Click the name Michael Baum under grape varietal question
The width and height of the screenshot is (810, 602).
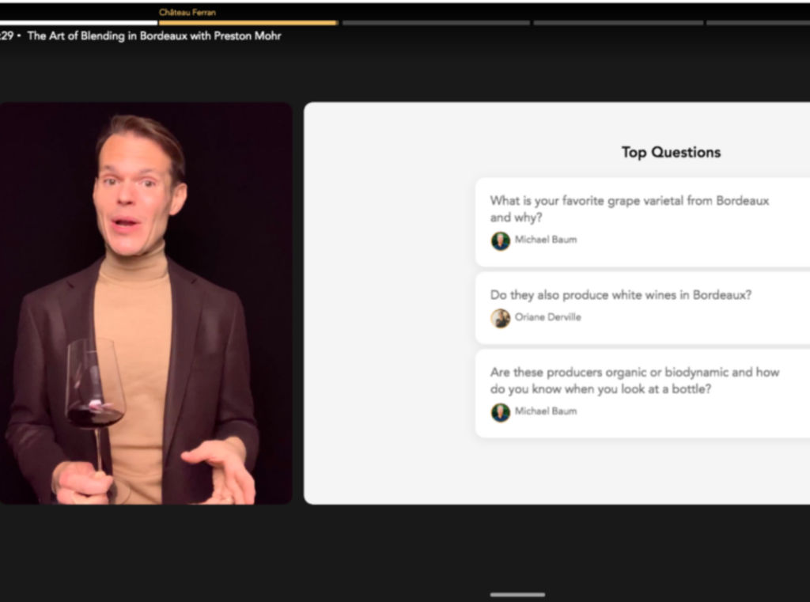546,240
